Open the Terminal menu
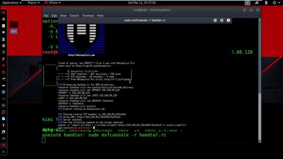 (x=88, y=16)
